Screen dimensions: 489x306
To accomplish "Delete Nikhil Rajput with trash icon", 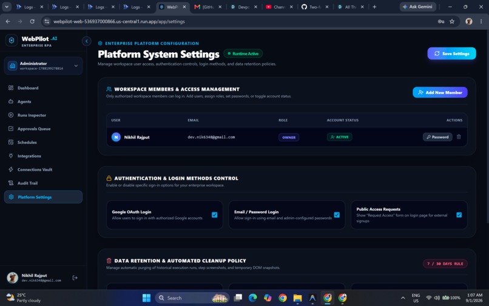I will (459, 137).
